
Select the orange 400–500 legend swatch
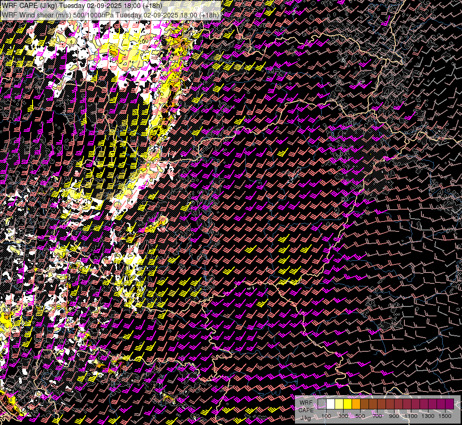pos(356,404)
